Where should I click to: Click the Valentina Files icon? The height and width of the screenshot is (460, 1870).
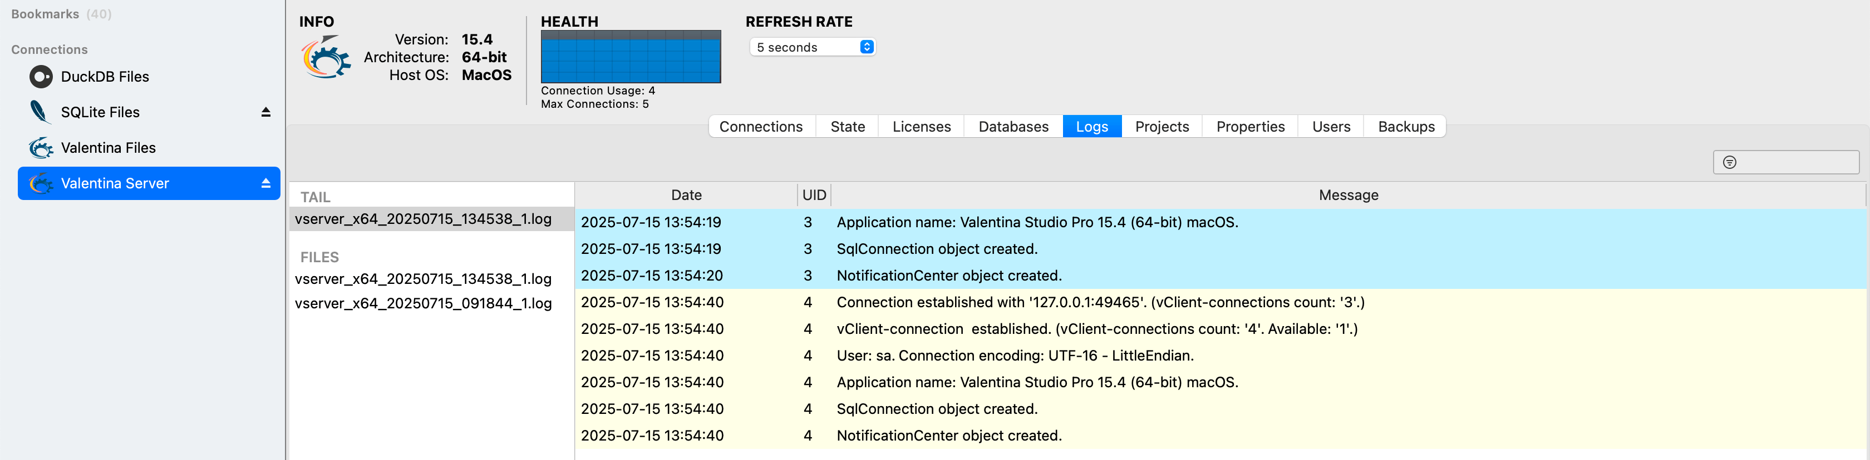tap(41, 148)
